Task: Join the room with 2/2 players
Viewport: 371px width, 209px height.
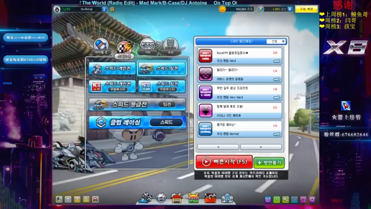Action: coord(240,111)
